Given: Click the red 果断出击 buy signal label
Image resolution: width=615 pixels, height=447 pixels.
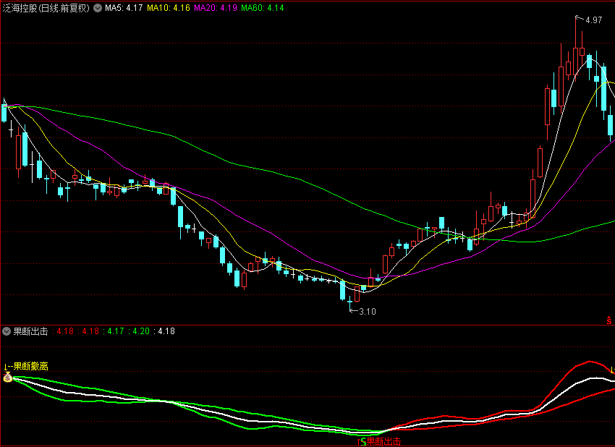Looking at the screenshot, I should (x=383, y=441).
